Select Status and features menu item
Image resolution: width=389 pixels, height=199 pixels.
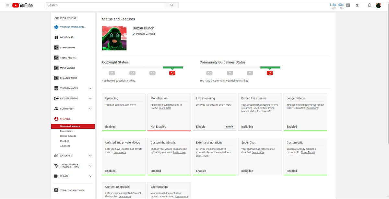(73, 126)
